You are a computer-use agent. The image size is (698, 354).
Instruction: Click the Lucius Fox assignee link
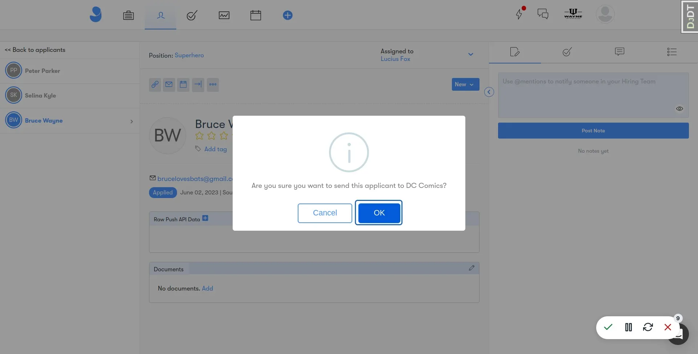[x=395, y=59]
